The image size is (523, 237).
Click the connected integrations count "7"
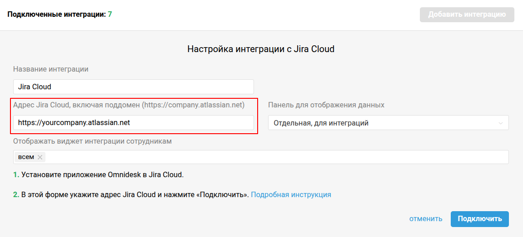110,15
